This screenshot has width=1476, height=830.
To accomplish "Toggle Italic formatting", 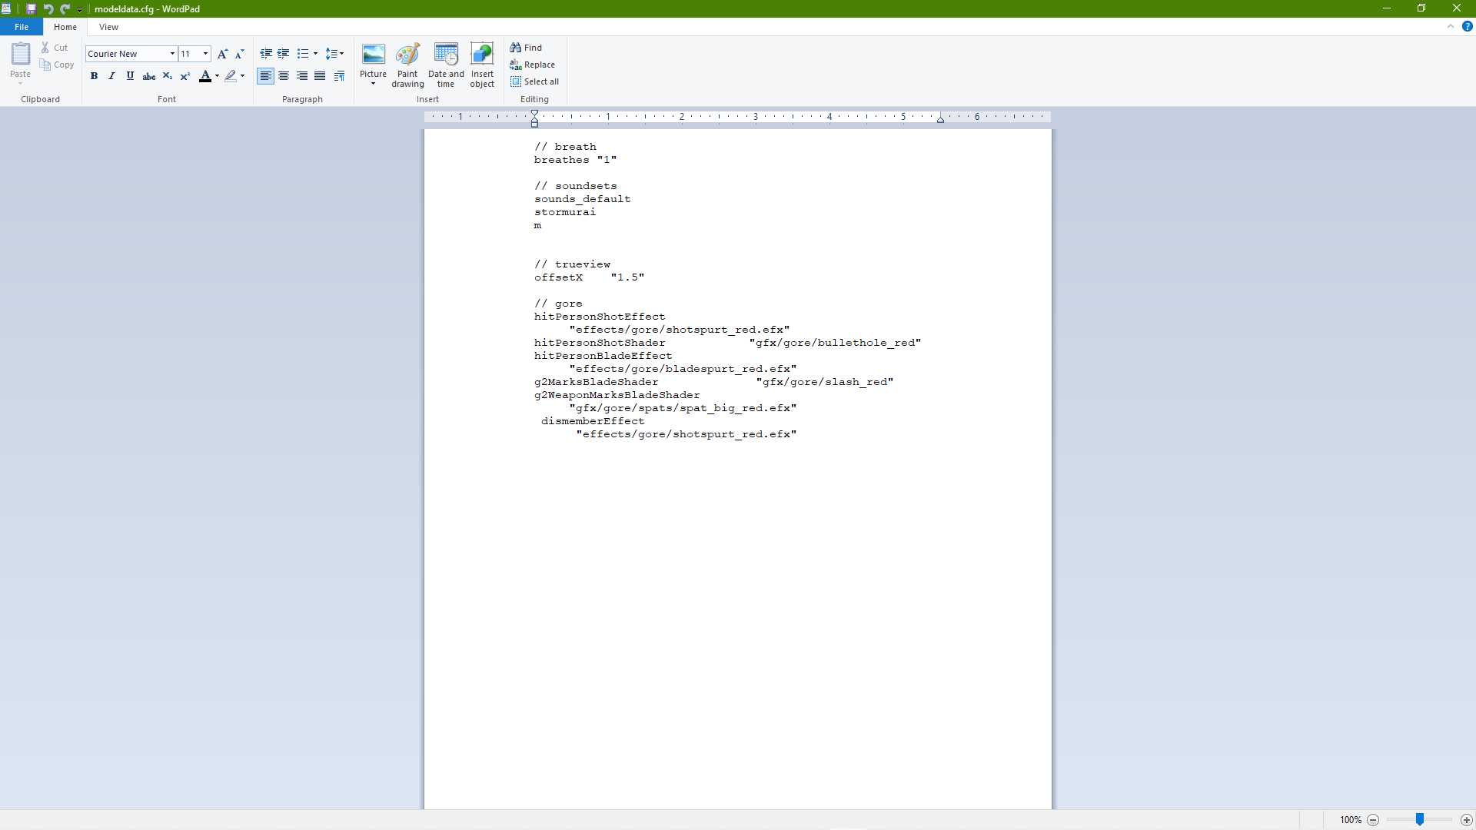I will tap(112, 76).
